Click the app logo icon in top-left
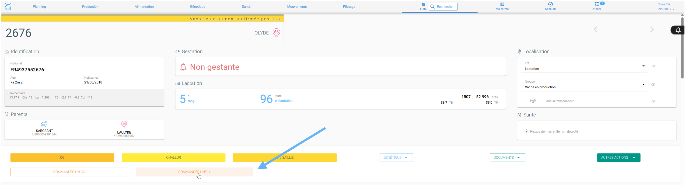685x185 pixels. [8, 6]
